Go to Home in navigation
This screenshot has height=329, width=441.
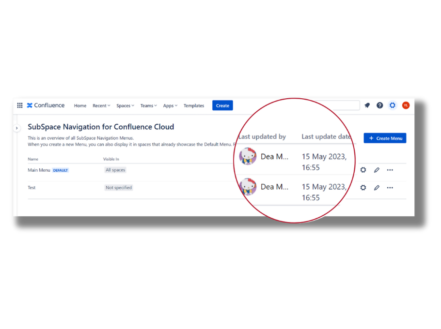click(x=80, y=105)
